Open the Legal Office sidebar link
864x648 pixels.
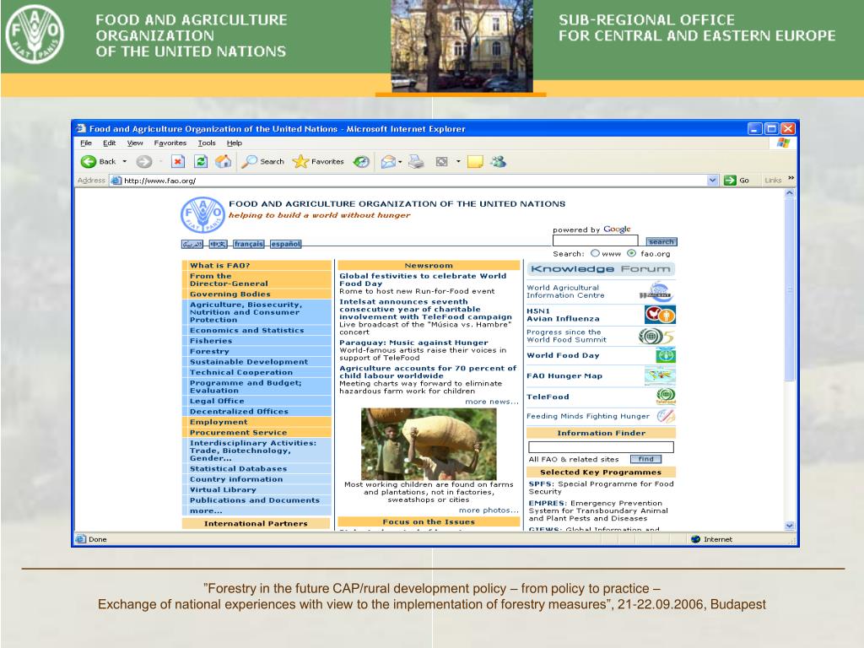217,401
